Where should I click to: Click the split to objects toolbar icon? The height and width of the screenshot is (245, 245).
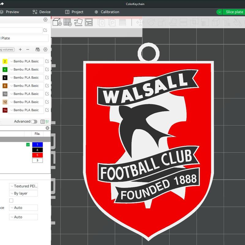pyautogui.click(x=101, y=22)
